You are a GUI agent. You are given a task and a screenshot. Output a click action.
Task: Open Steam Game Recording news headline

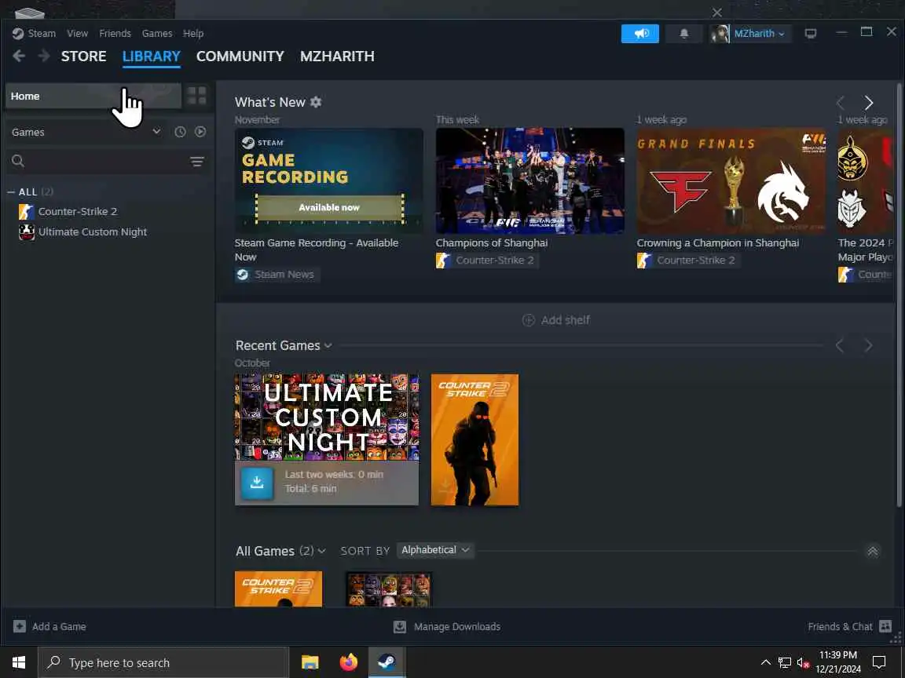point(317,250)
